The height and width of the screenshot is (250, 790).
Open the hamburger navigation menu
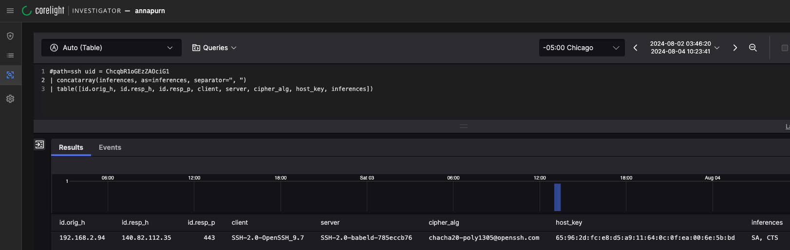click(10, 11)
